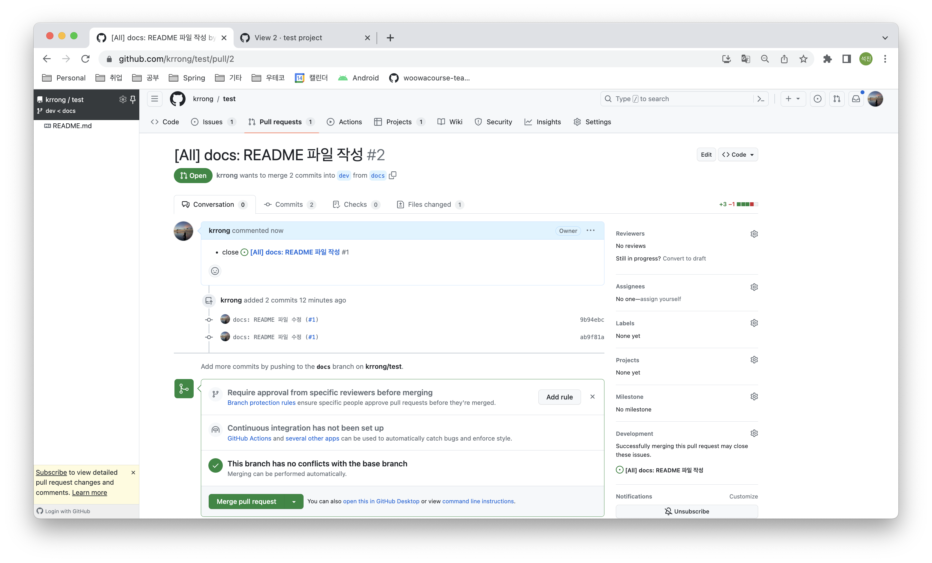The height and width of the screenshot is (563, 932).
Task: Open the Security repository tab
Action: click(493, 122)
